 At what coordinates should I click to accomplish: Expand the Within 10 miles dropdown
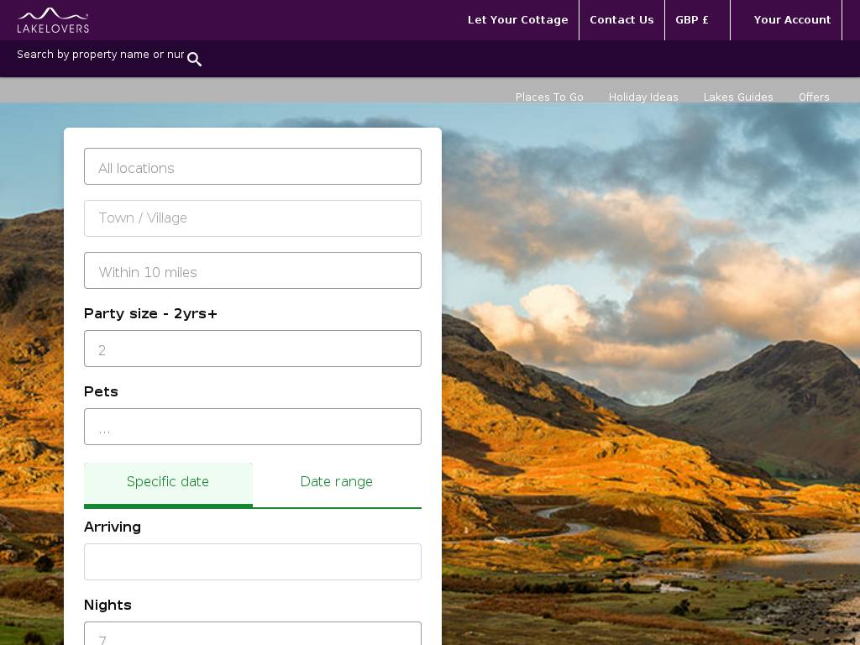253,271
